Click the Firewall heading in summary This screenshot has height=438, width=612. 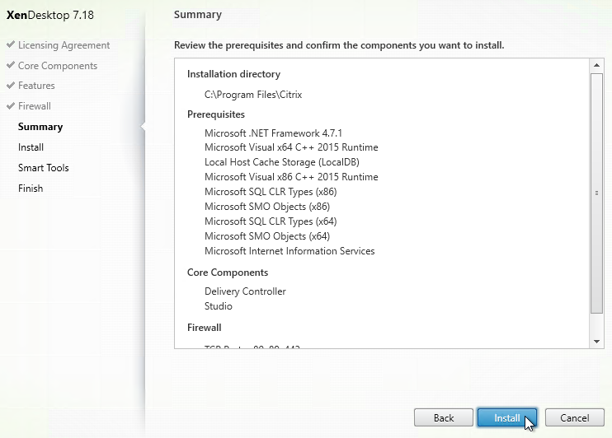[x=204, y=328]
